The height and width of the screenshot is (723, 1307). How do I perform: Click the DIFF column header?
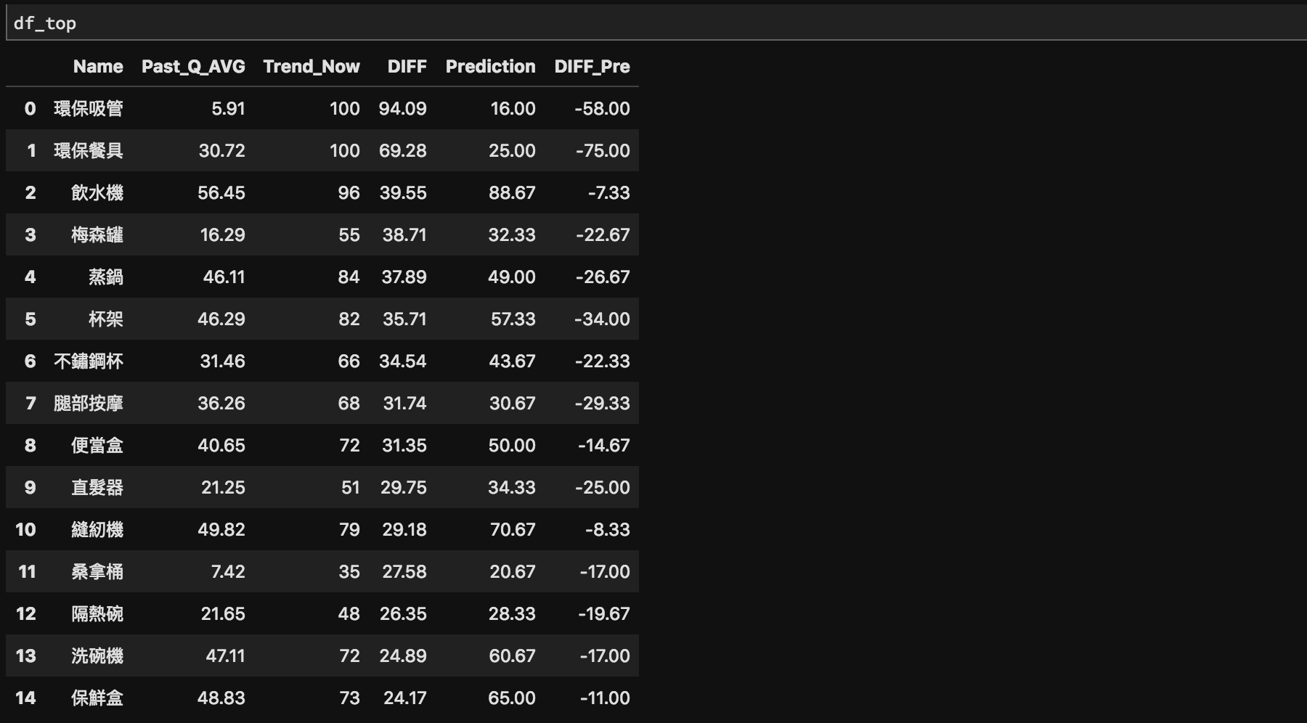tap(407, 67)
